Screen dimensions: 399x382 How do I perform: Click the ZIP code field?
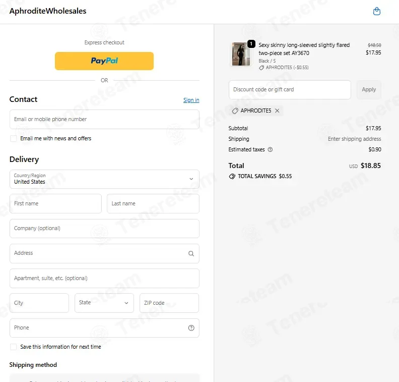click(169, 303)
